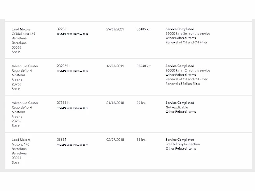Click the Range Rover logo under number 23364
255x191 pixels.
73,145
